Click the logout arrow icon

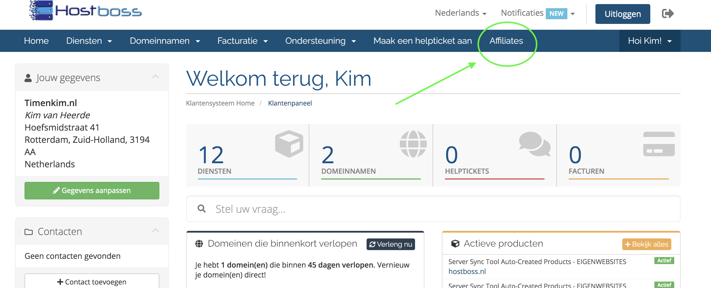click(x=668, y=13)
